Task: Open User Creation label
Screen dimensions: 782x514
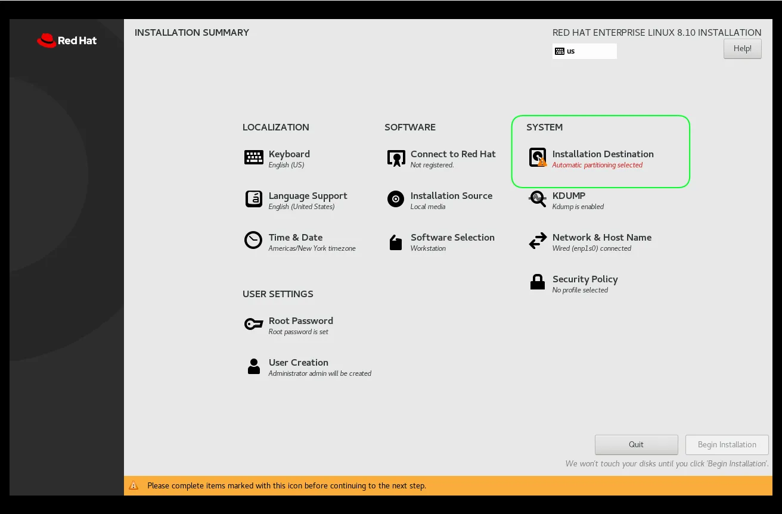Action: pos(298,362)
